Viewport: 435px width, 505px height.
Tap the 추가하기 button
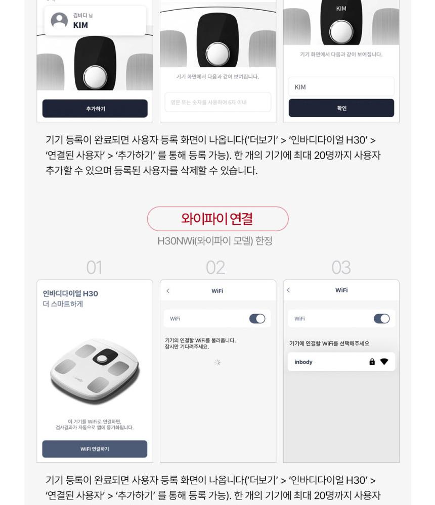(x=95, y=109)
